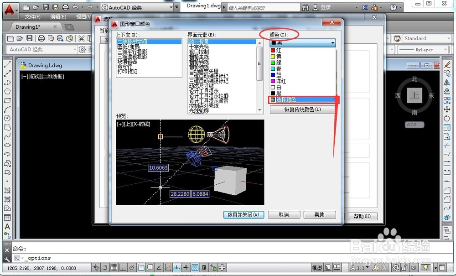Select 选择颜色... in the color list

point(302,100)
